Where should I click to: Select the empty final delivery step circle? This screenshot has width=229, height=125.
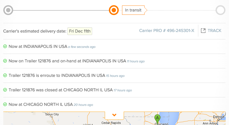220,10
